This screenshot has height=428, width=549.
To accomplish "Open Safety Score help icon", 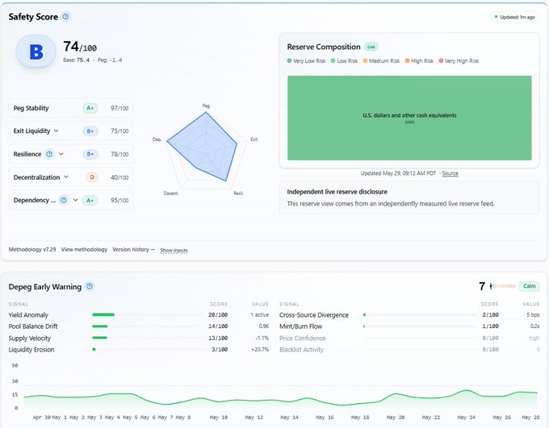I will pos(66,16).
